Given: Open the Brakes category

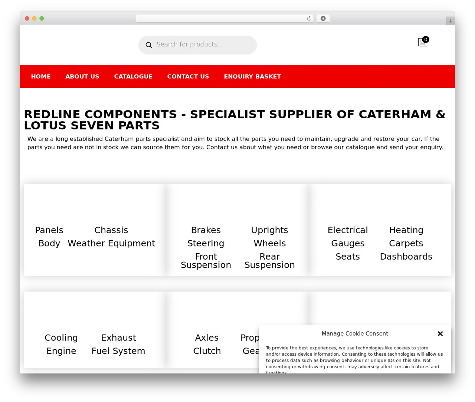Looking at the screenshot, I should 206,230.
